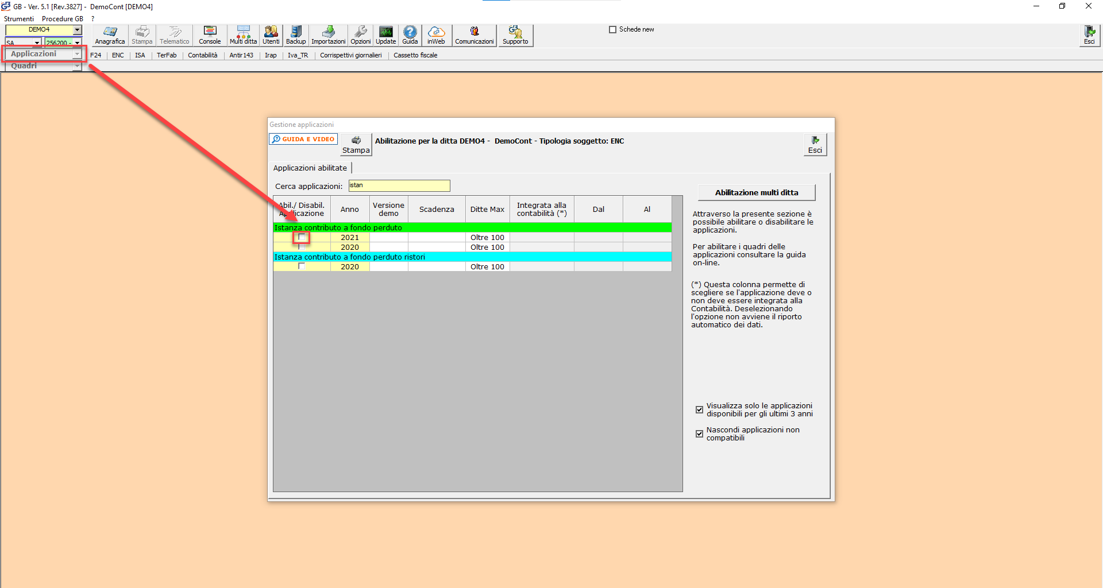
Task: Click Abilitazione multi ditta button
Action: pyautogui.click(x=757, y=192)
